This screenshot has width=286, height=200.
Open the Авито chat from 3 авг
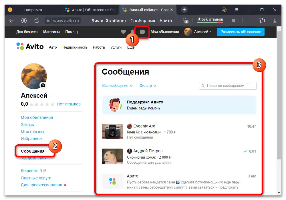(x=179, y=182)
